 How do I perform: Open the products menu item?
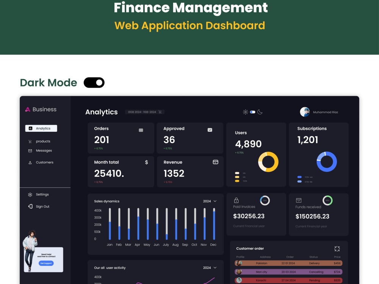pos(39,141)
